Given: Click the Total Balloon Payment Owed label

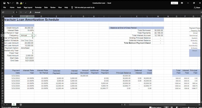Looking at the screenshot, I should click(x=137, y=43).
